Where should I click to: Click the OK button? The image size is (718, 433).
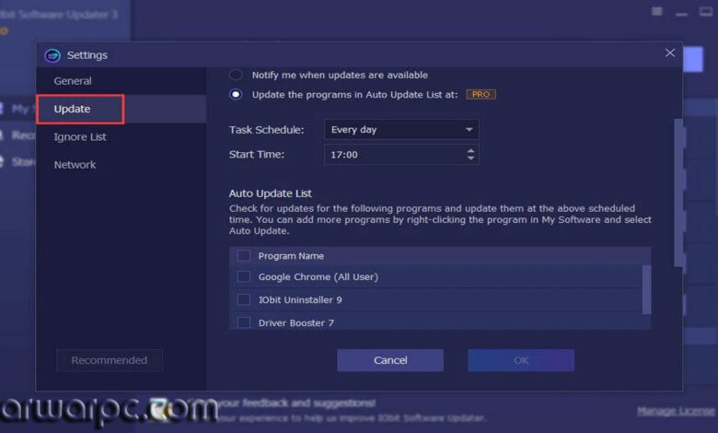[x=521, y=360]
